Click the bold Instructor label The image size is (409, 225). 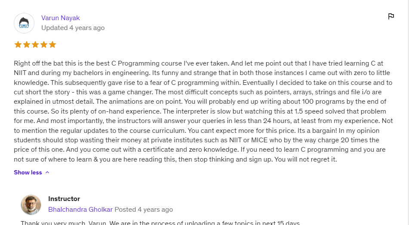tap(64, 199)
